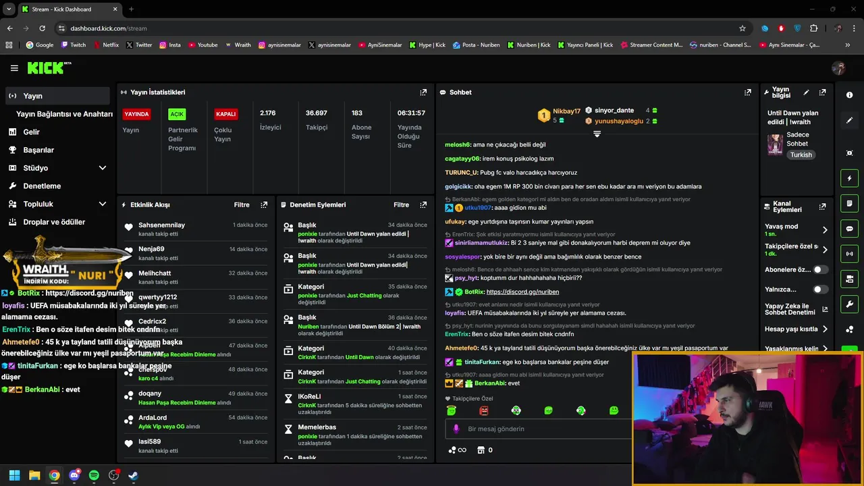The height and width of the screenshot is (486, 864).
Task: Click the Sadece Sohbet category thumbnail
Action: tap(775, 144)
